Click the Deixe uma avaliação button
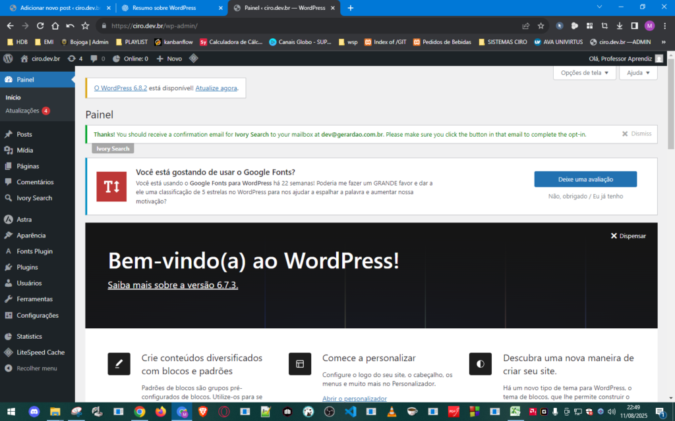This screenshot has height=421, width=675. tap(585, 179)
